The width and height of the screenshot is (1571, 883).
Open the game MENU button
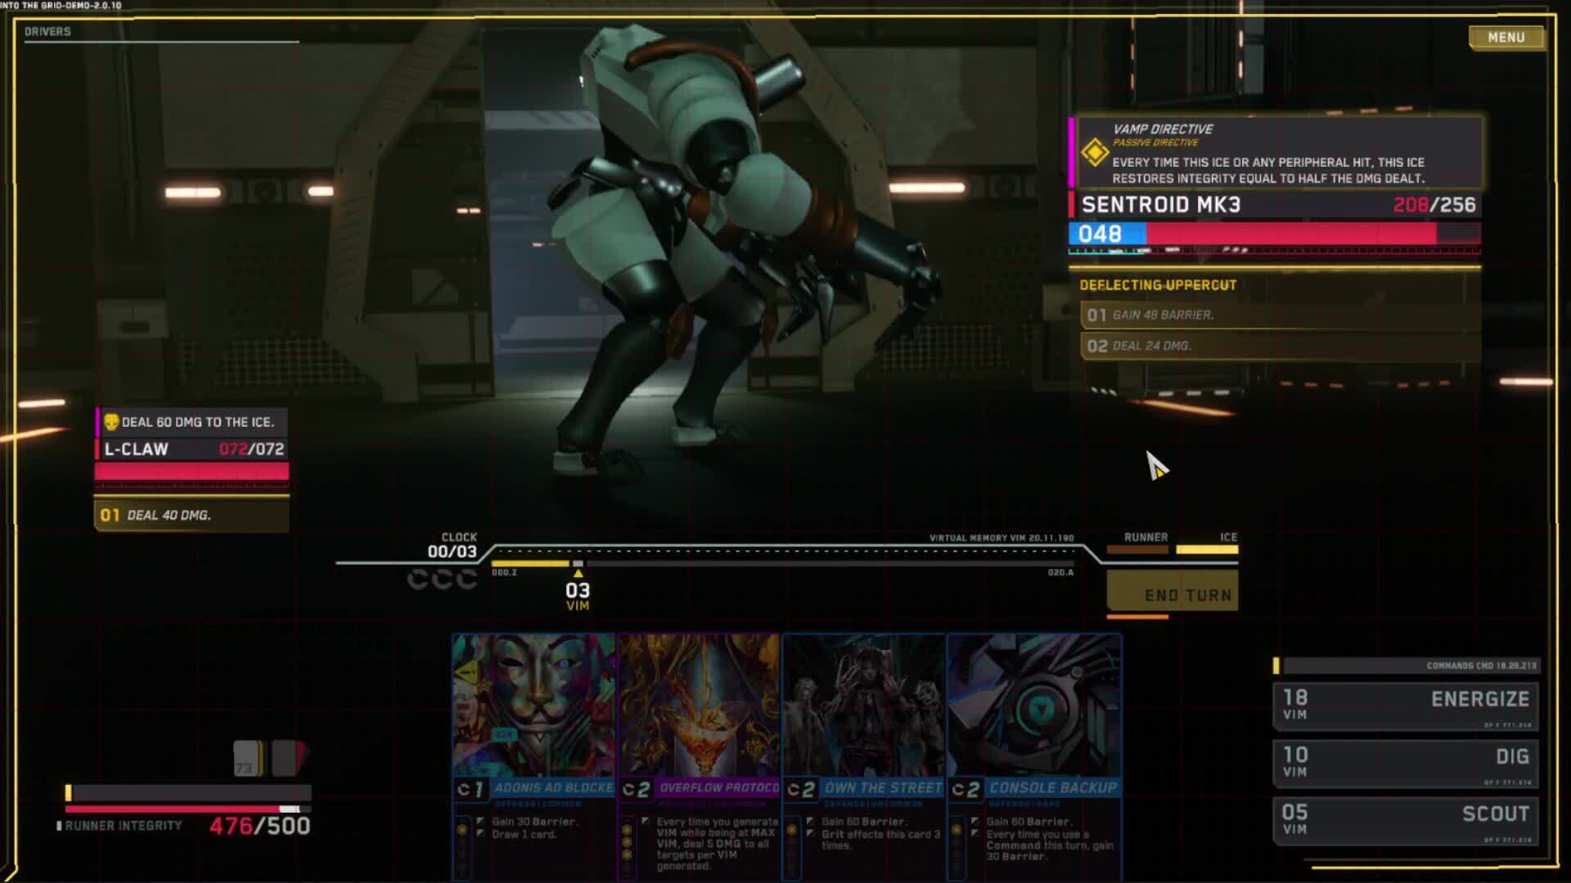point(1506,38)
